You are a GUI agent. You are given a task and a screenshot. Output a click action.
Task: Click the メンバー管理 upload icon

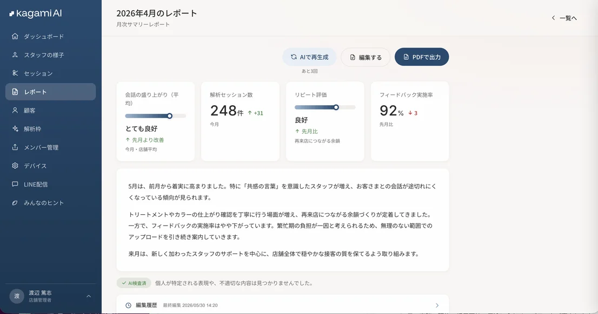click(15, 147)
